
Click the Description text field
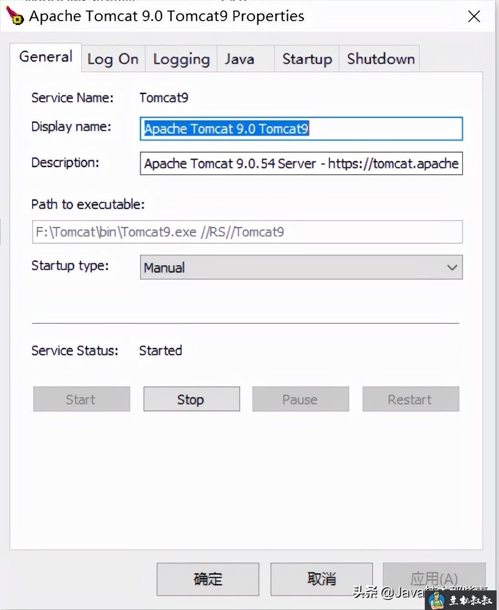[x=301, y=164]
